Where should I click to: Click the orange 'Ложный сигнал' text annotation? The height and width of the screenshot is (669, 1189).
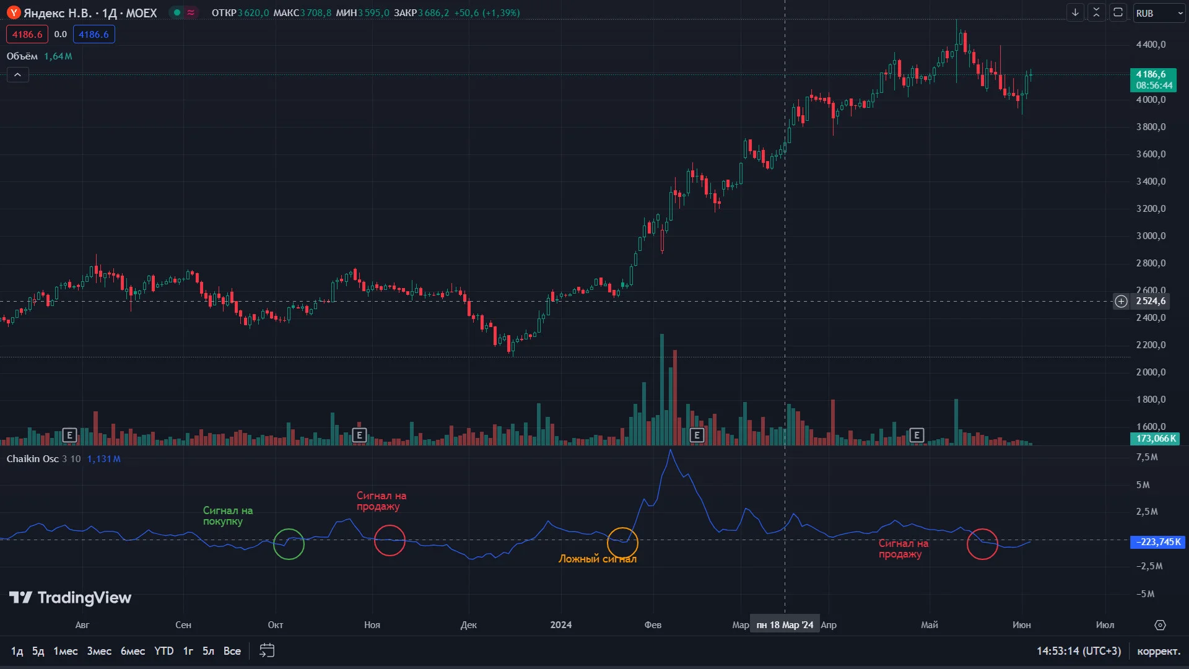point(598,559)
